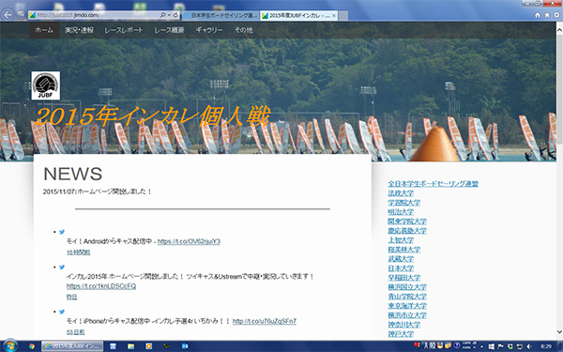
Task: Open t.co link under homepage-launch tweet
Action: pos(101,286)
